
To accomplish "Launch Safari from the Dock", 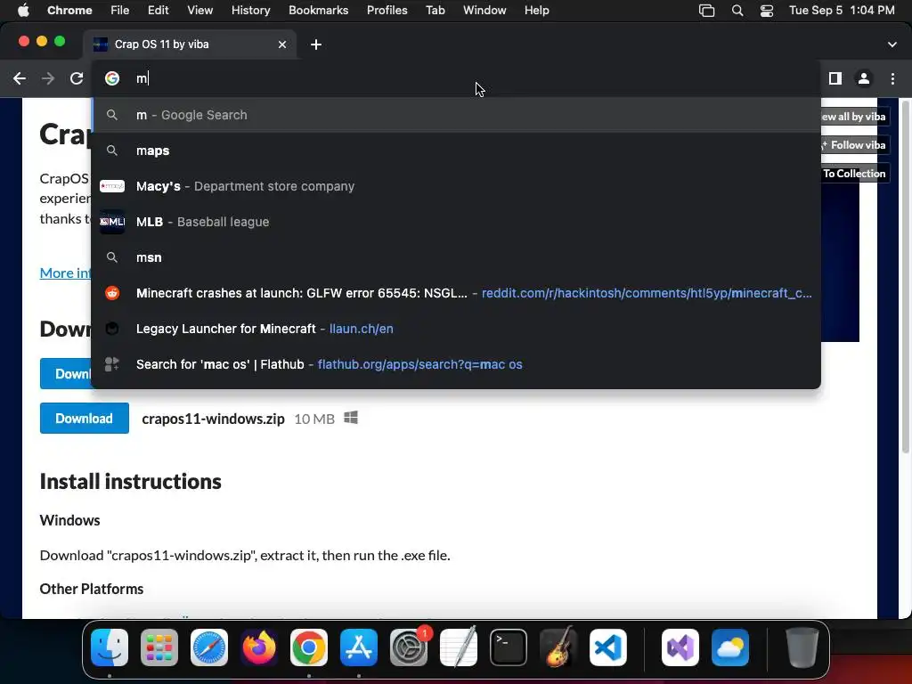I will (209, 647).
